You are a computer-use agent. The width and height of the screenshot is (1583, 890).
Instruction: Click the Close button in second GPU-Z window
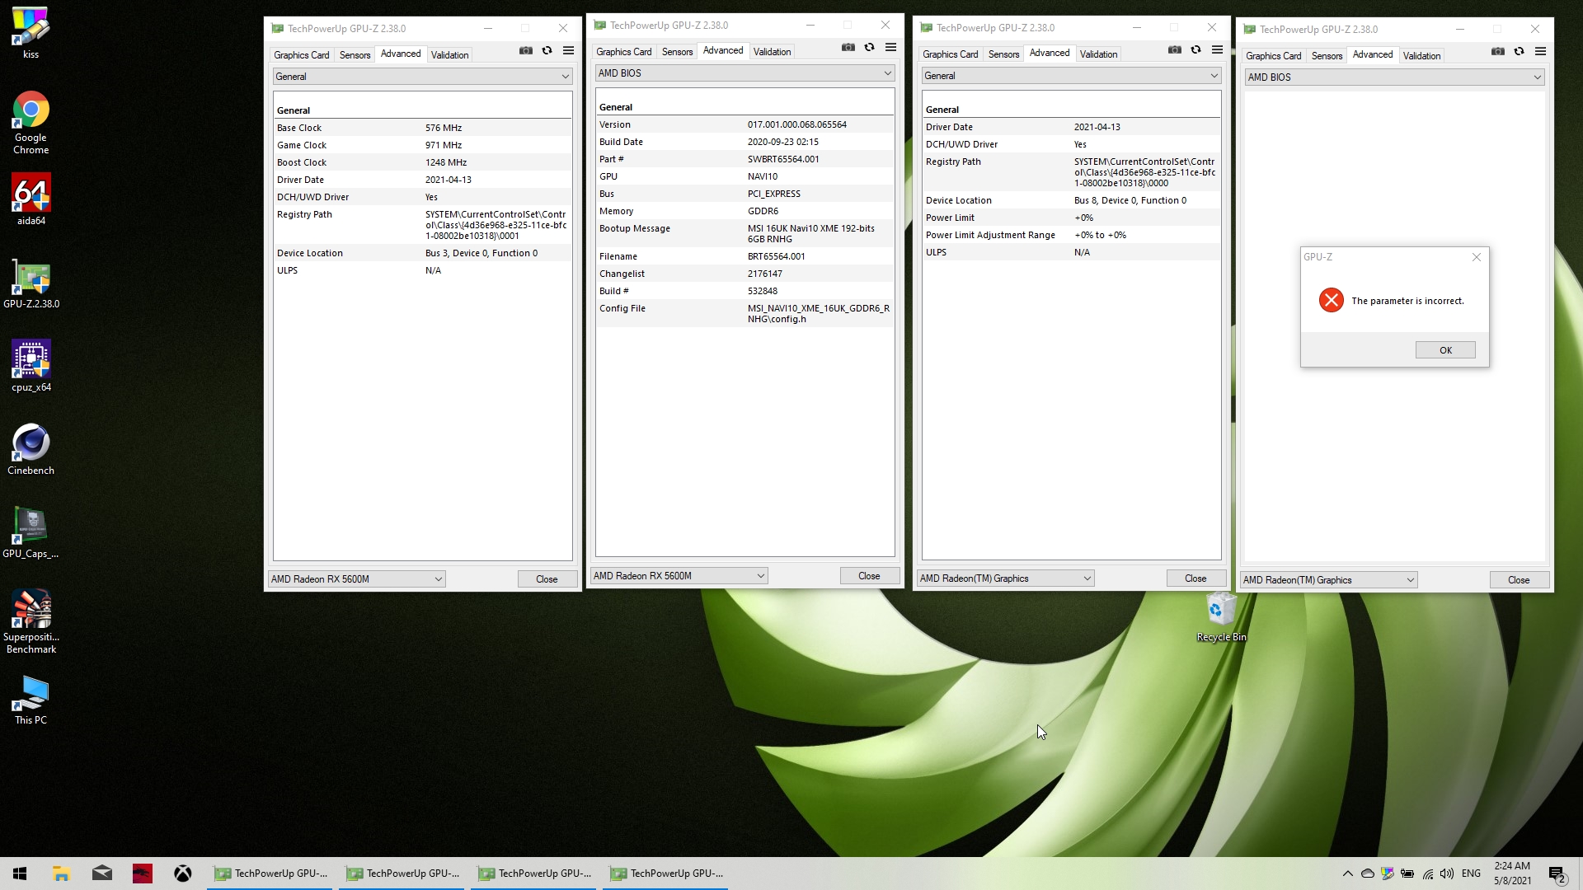pyautogui.click(x=869, y=576)
